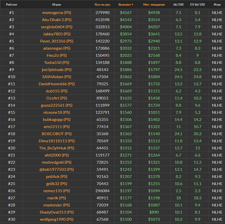Click the Игрок column header
Image resolution: width=225 pixels, height=224 pixels.
click(57, 5)
